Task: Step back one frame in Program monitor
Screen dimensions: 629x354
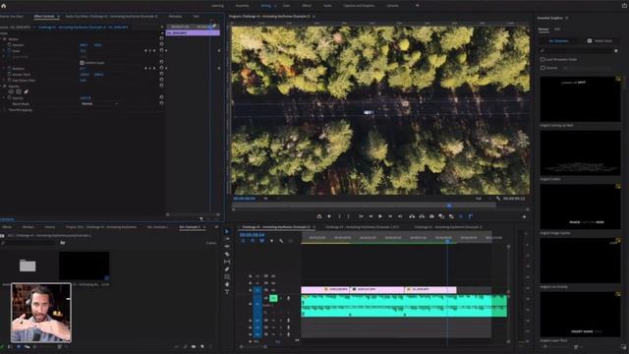Action: coord(371,216)
